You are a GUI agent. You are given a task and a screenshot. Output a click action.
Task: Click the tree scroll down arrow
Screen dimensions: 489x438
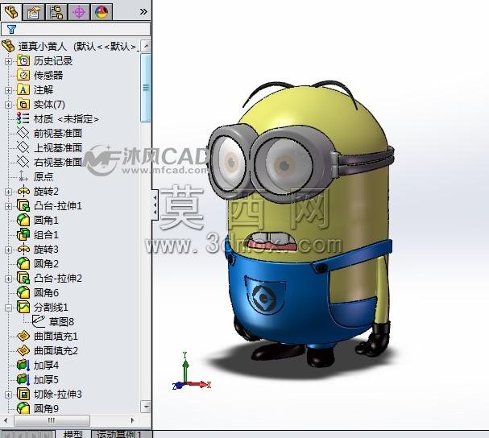146,407
